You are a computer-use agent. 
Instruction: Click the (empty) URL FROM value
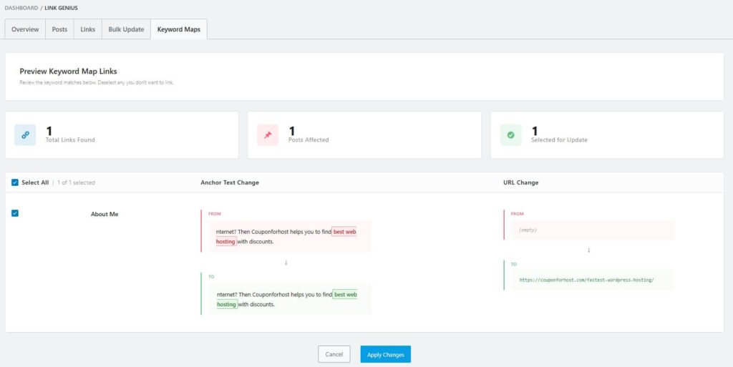point(528,230)
